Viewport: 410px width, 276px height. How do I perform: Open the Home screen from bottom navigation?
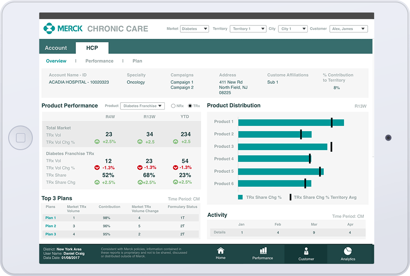point(221,254)
